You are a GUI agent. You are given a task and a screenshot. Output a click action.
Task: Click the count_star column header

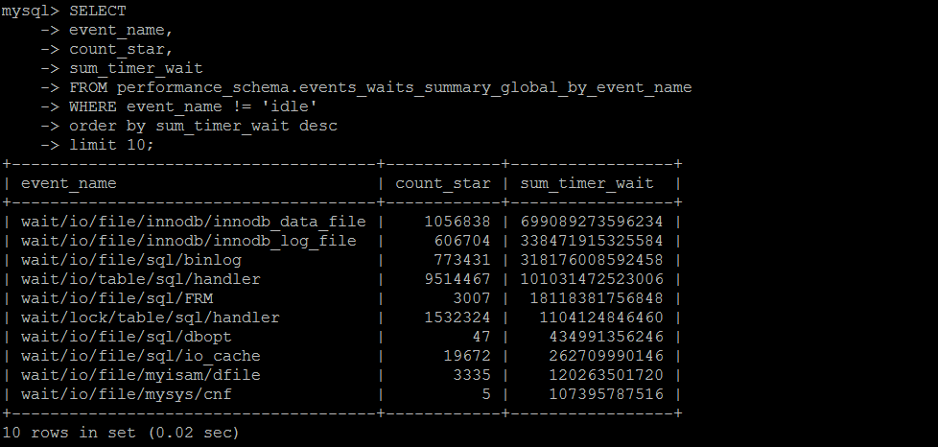tap(443, 183)
